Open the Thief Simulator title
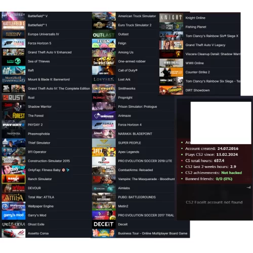 pyautogui.click(x=39, y=143)
